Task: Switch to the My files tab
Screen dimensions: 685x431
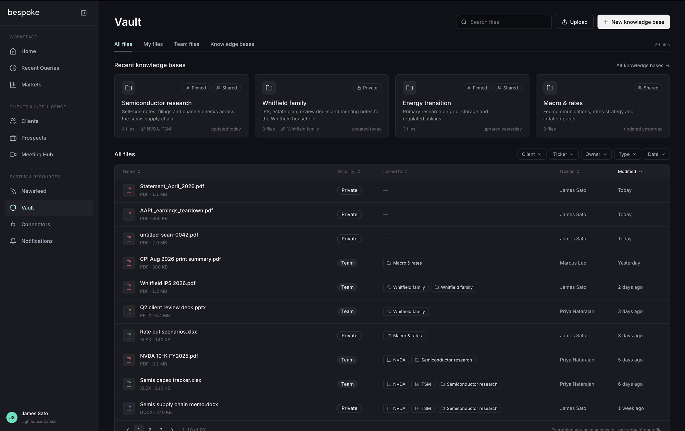Action: click(x=153, y=44)
